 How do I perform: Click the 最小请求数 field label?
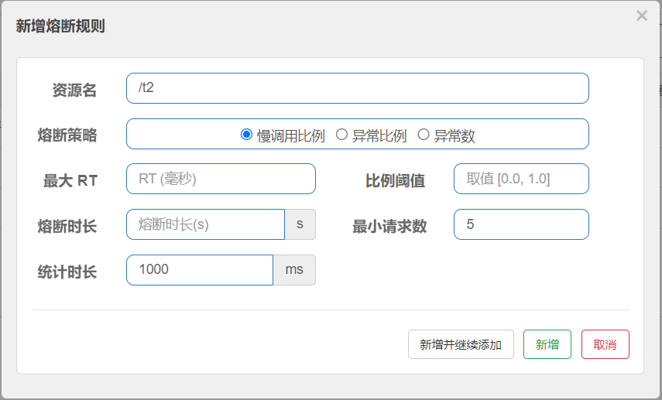(x=389, y=226)
